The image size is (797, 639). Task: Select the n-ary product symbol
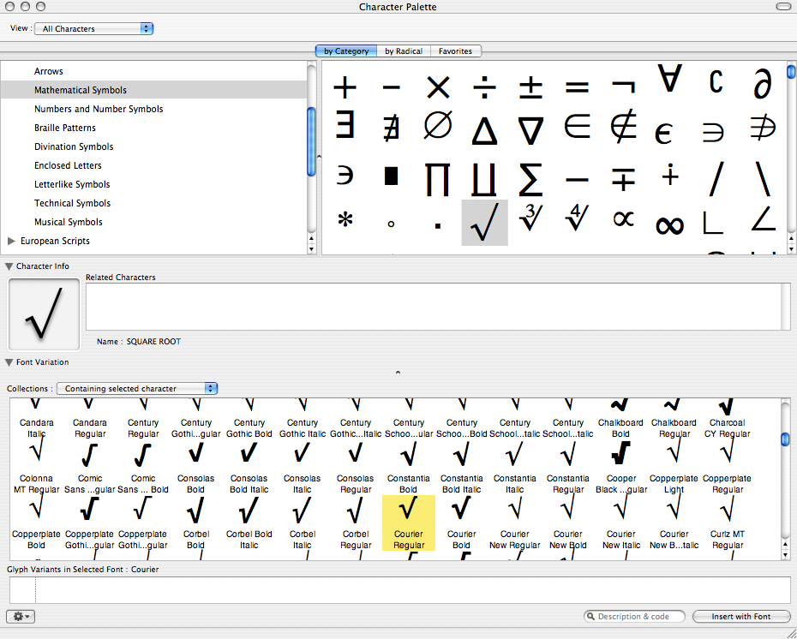438,179
